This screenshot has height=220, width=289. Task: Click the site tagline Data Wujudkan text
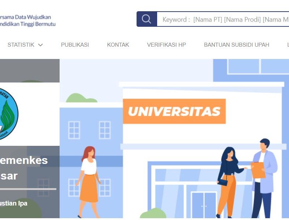(x=33, y=17)
